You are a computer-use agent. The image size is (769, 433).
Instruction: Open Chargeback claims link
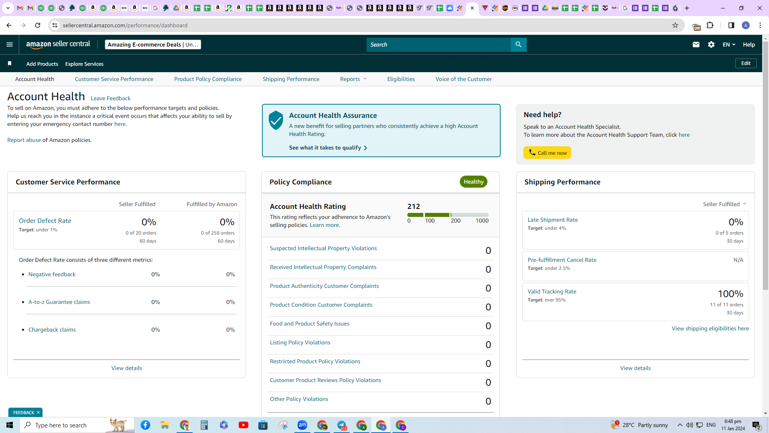click(52, 330)
